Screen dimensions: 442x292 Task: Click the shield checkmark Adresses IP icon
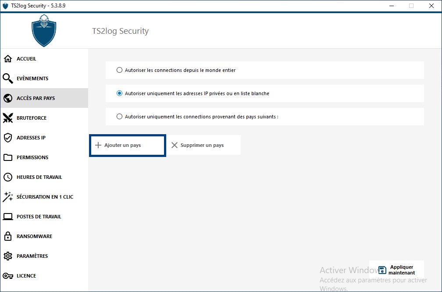(8, 138)
